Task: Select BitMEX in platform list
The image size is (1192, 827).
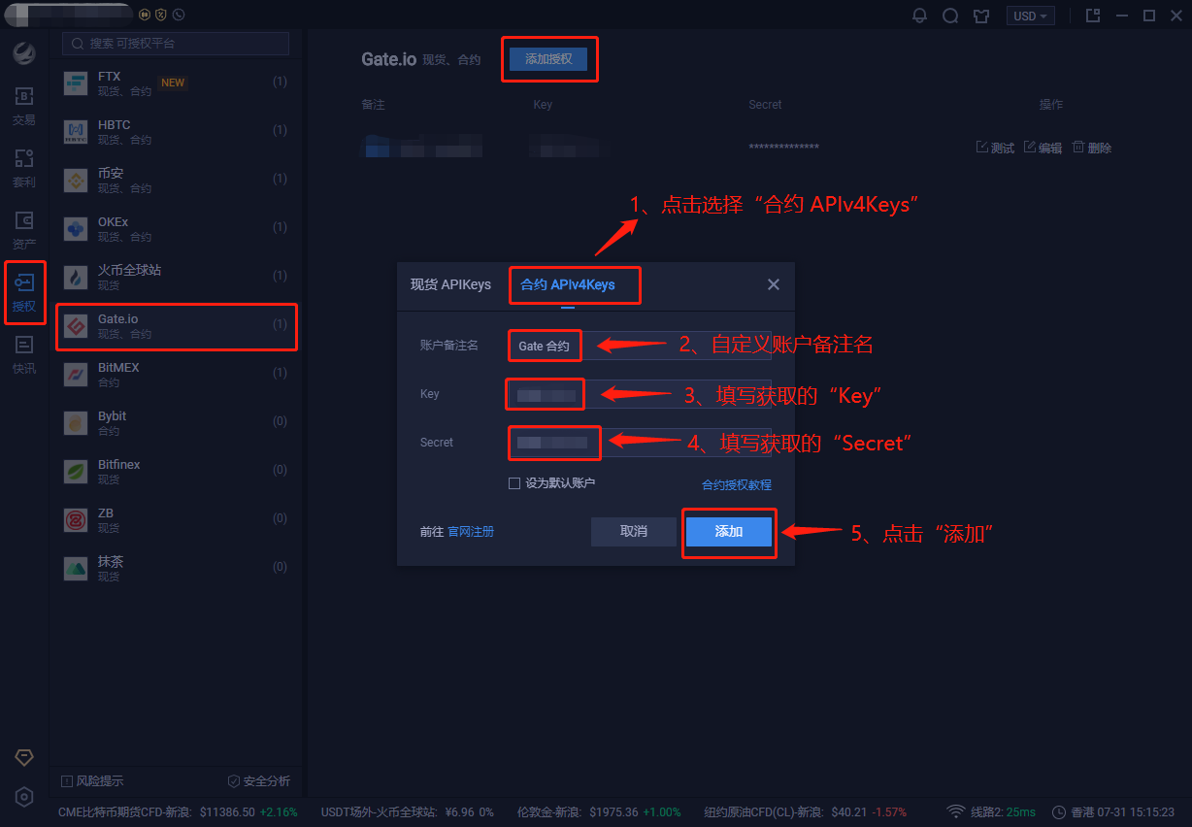Action: point(176,375)
